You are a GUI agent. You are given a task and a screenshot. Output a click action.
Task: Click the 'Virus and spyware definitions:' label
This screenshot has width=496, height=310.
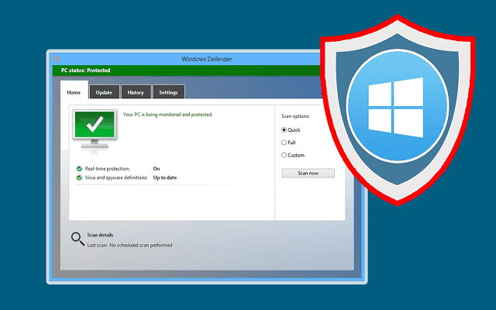click(x=116, y=177)
